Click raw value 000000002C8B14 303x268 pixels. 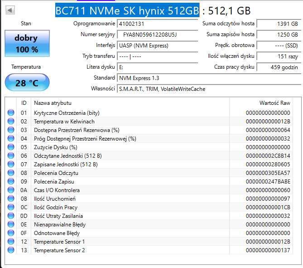tap(268, 156)
